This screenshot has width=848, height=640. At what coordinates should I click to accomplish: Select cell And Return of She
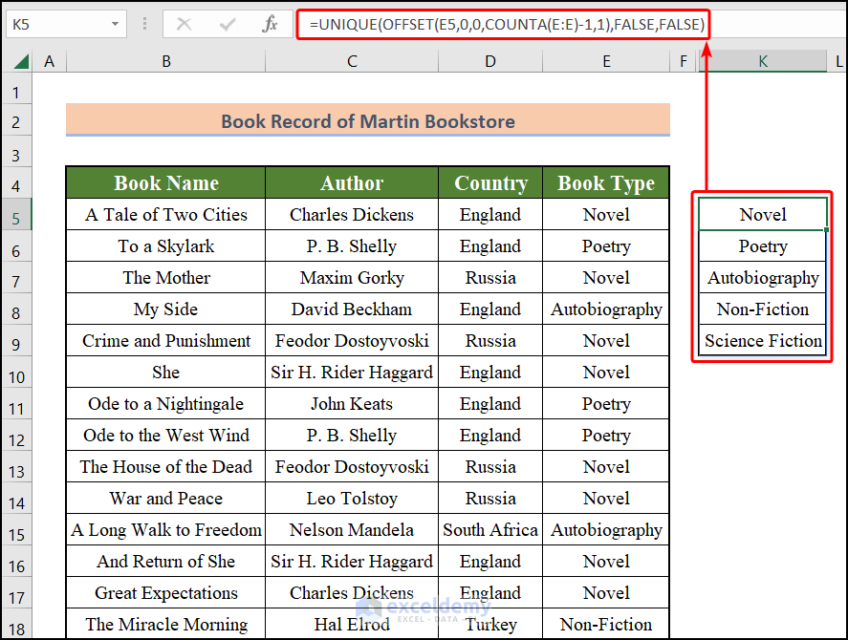[x=166, y=561]
